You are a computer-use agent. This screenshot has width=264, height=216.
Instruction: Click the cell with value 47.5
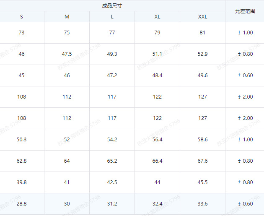click(x=67, y=54)
